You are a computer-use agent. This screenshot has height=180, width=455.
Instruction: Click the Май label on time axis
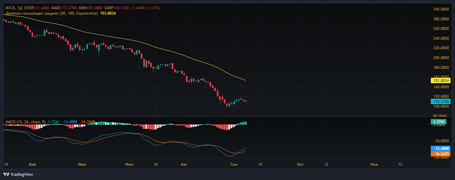point(32,165)
